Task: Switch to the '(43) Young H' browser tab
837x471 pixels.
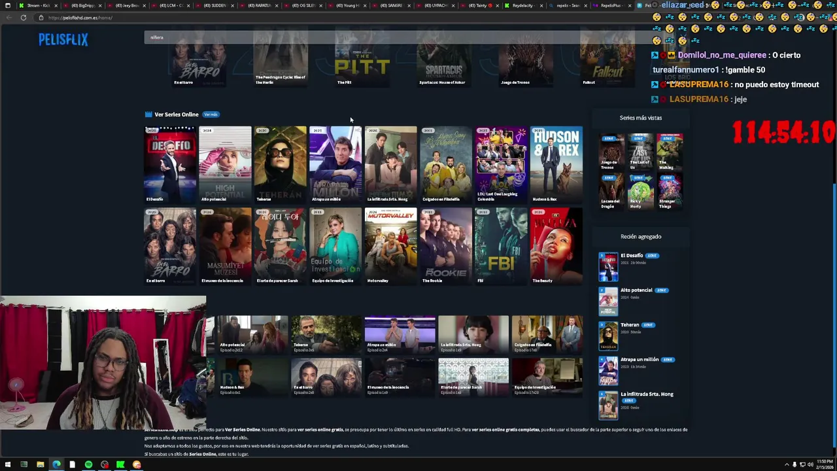Action: click(348, 5)
